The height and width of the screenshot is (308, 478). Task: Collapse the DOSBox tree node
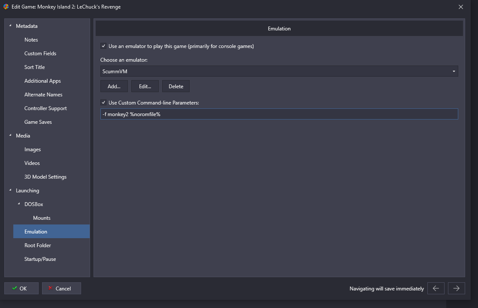coord(19,204)
